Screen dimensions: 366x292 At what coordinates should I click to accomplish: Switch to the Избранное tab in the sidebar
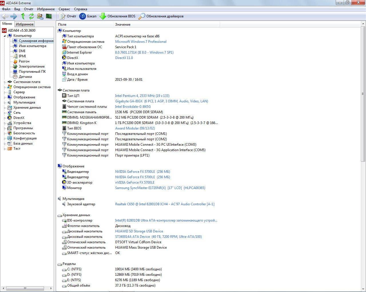point(25,24)
